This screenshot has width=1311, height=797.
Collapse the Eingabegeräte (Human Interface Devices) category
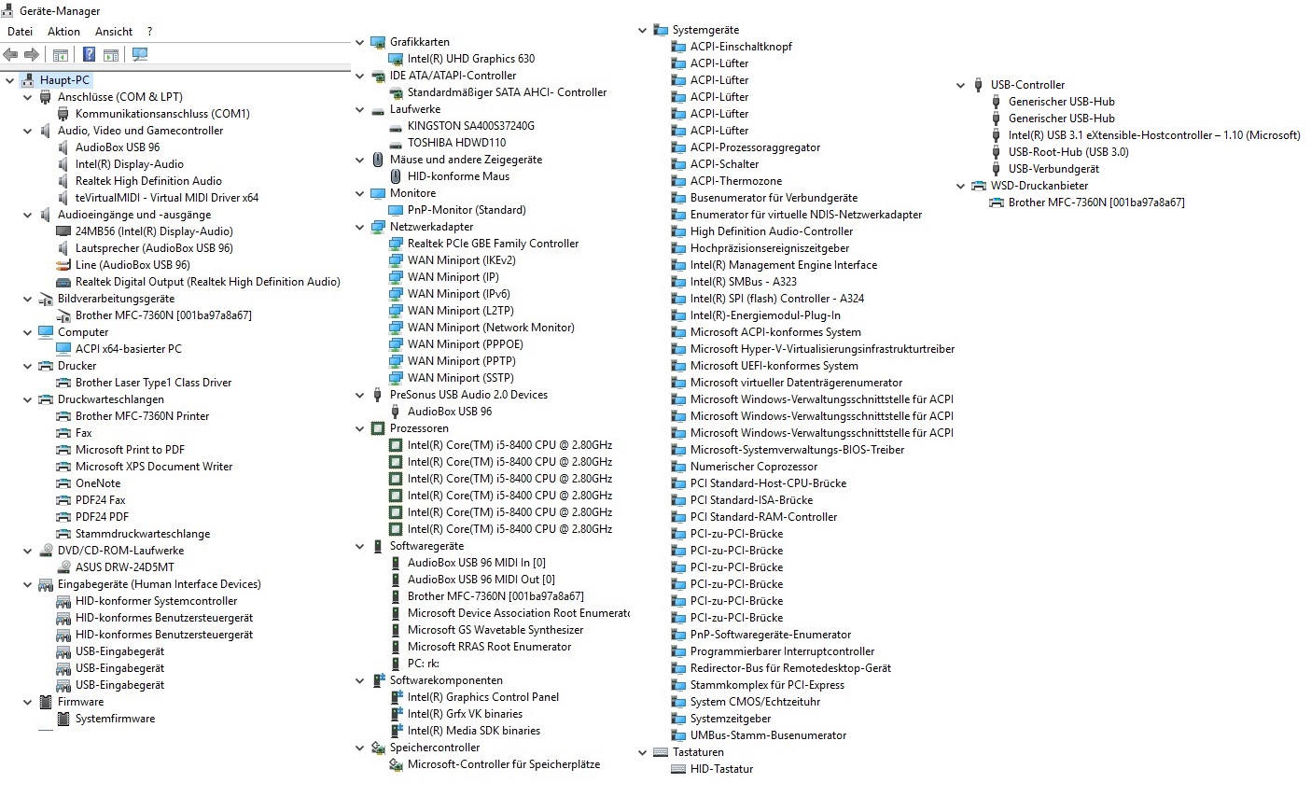click(x=28, y=584)
